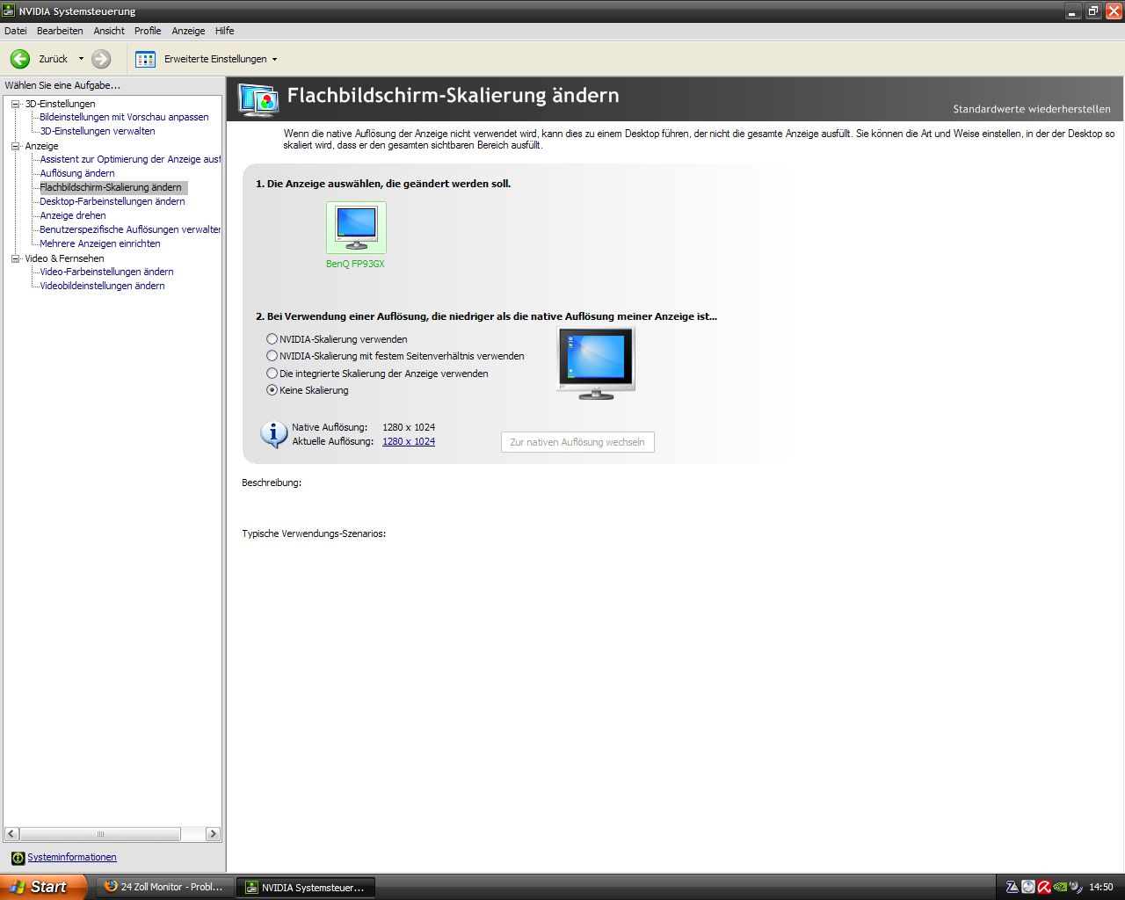Open the Anzeige menu
Viewport: 1125px width, 900px height.
click(x=188, y=31)
